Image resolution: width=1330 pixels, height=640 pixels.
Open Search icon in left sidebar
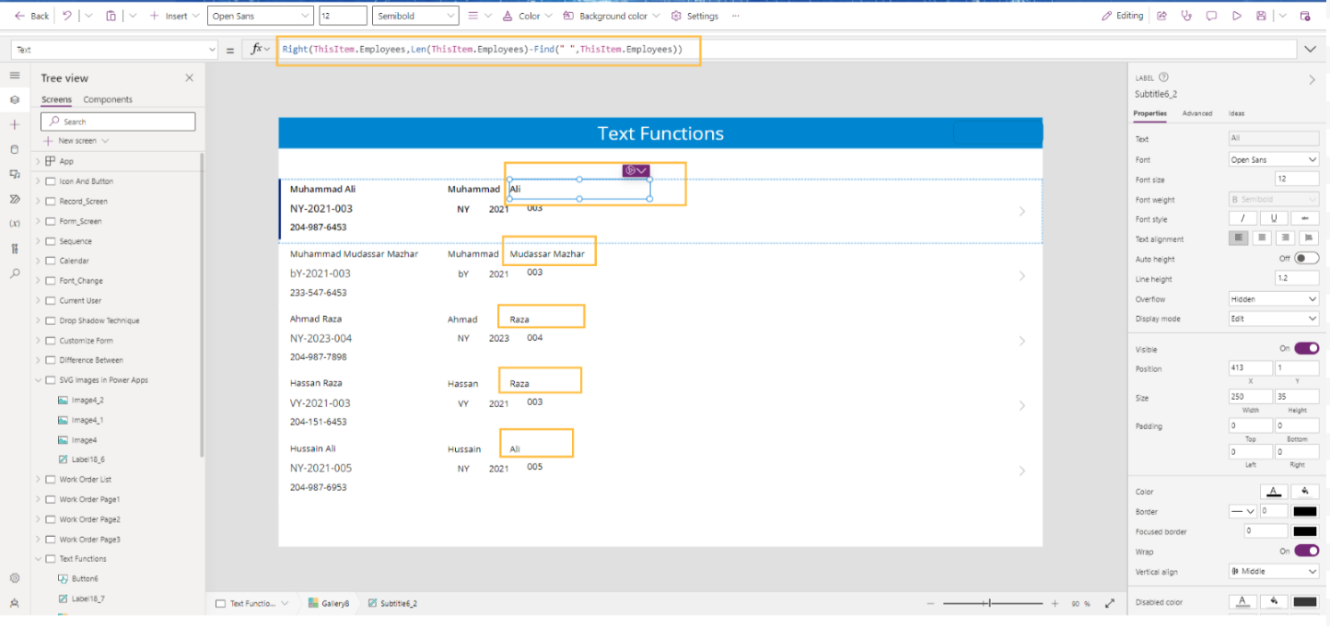(14, 273)
